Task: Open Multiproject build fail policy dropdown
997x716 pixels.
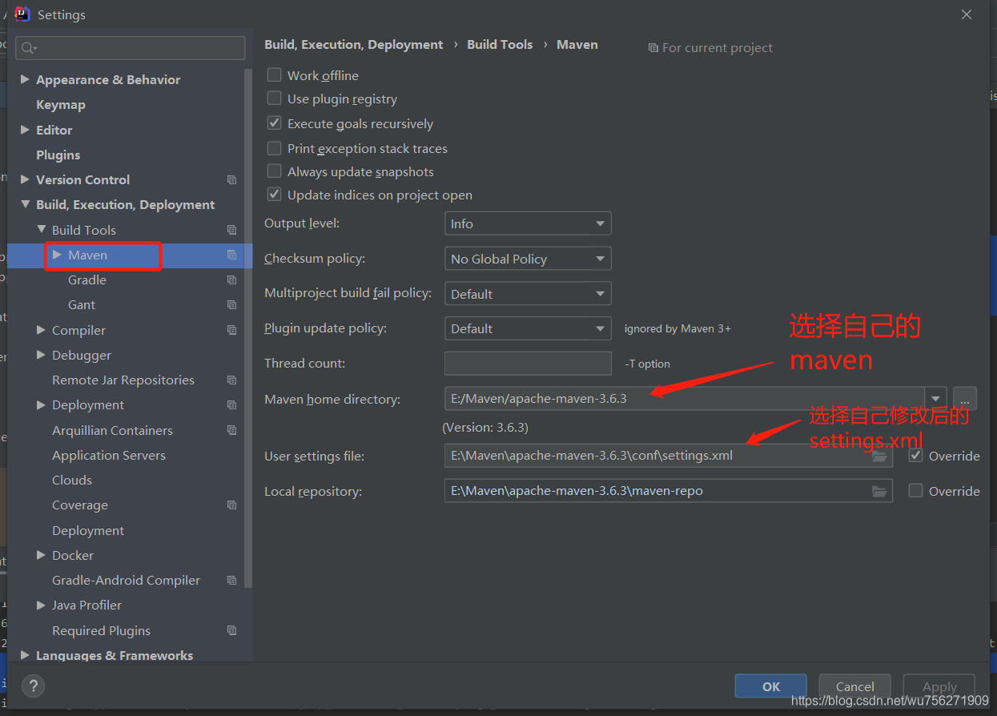Action: [x=528, y=294]
